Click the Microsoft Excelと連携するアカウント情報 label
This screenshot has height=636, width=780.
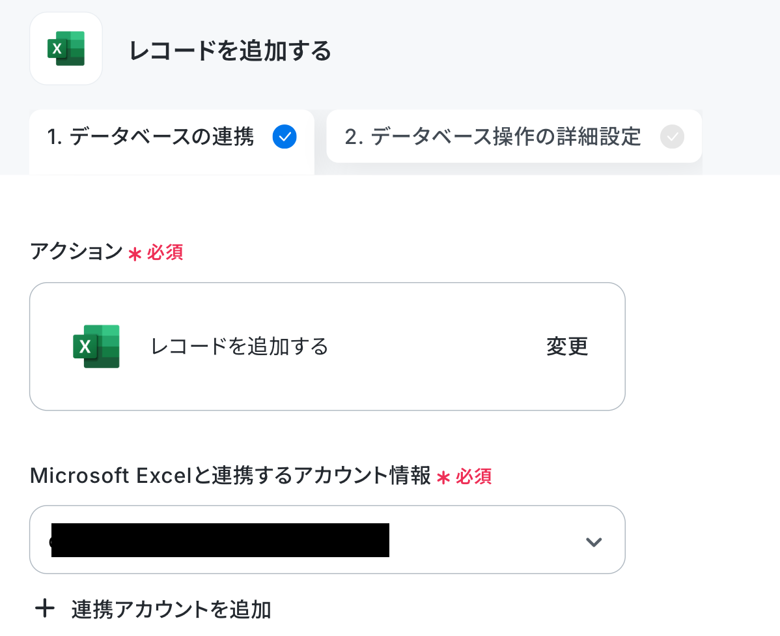pyautogui.click(x=230, y=475)
